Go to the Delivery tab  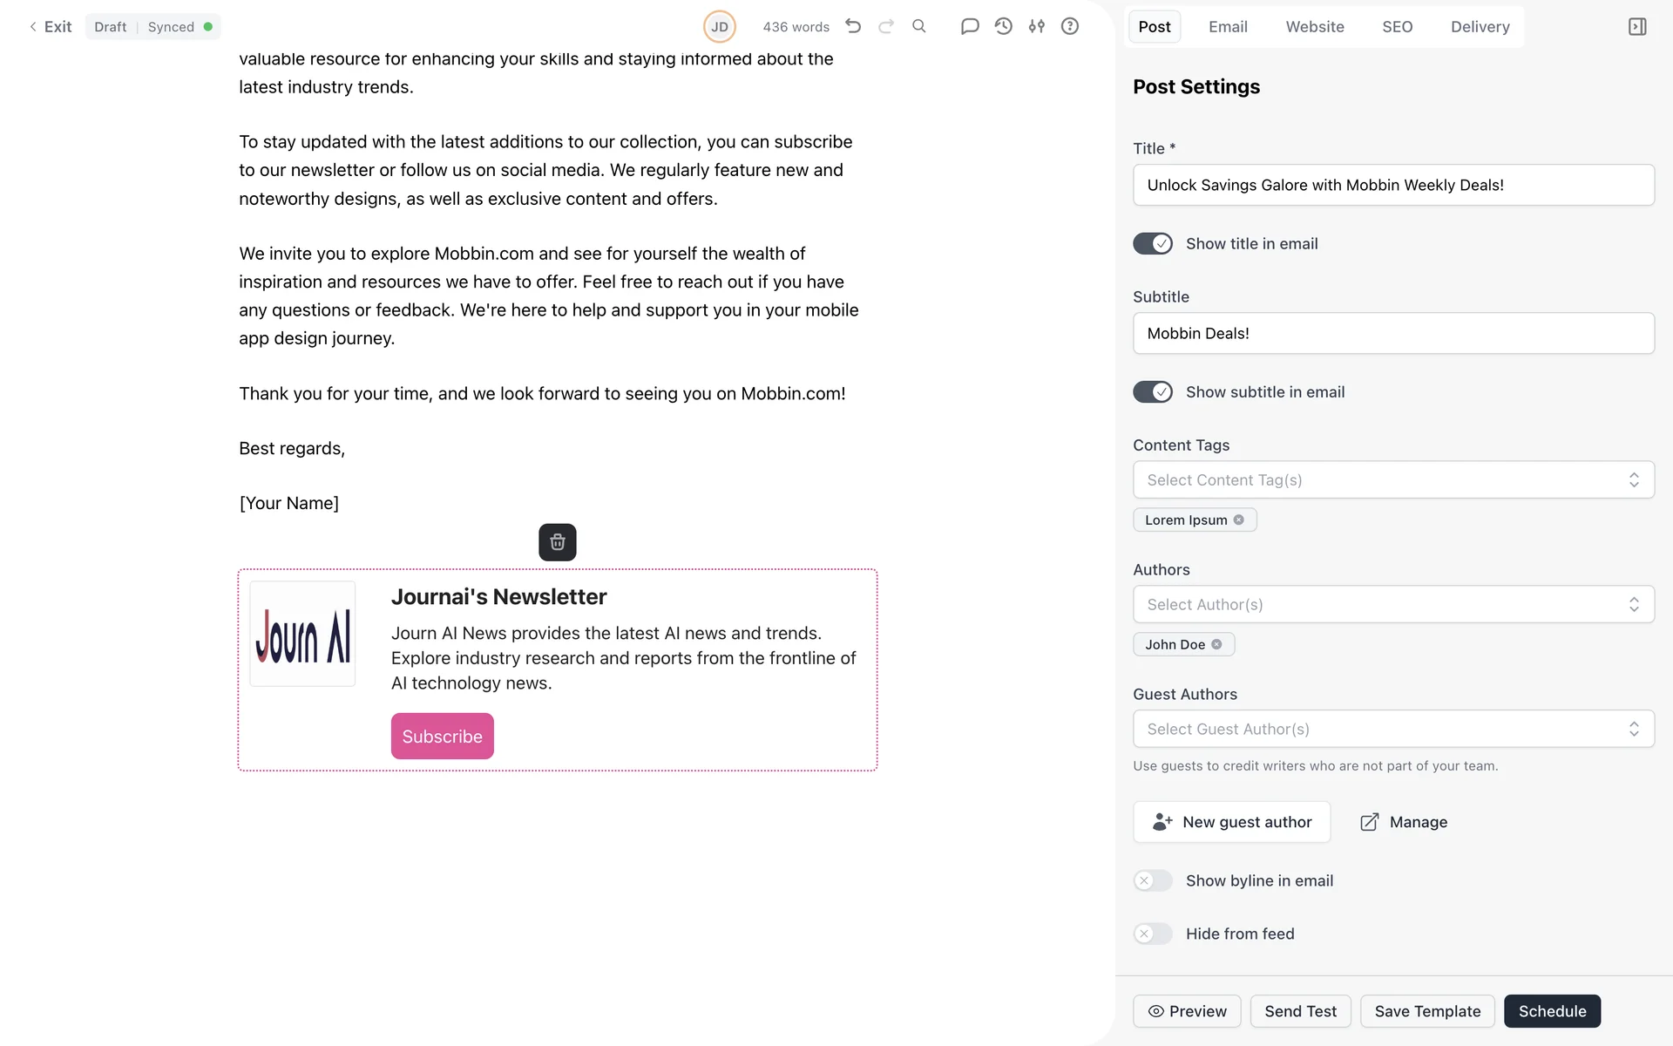coord(1480,27)
